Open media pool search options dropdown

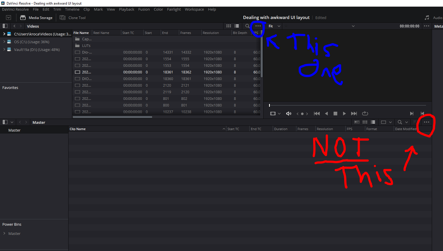click(x=406, y=122)
